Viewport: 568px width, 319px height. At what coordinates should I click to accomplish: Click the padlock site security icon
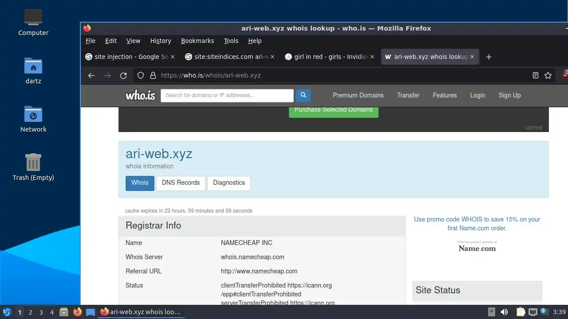[x=153, y=75]
